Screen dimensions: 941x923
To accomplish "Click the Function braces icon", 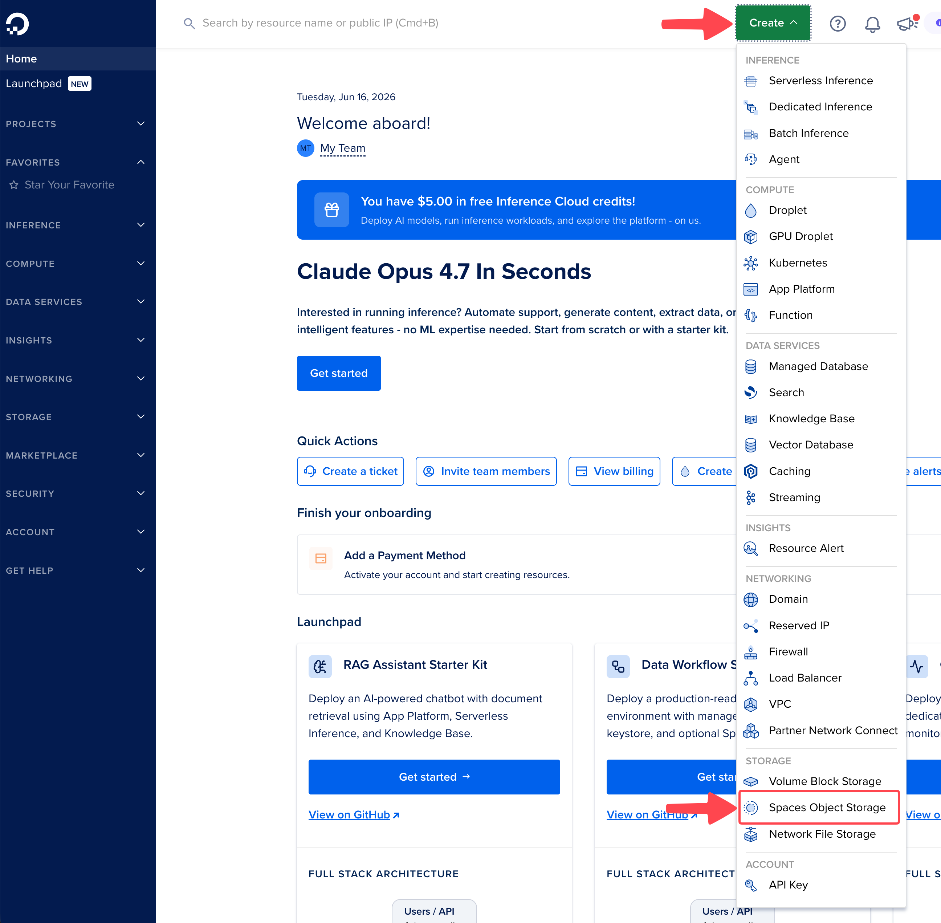I will tap(750, 316).
